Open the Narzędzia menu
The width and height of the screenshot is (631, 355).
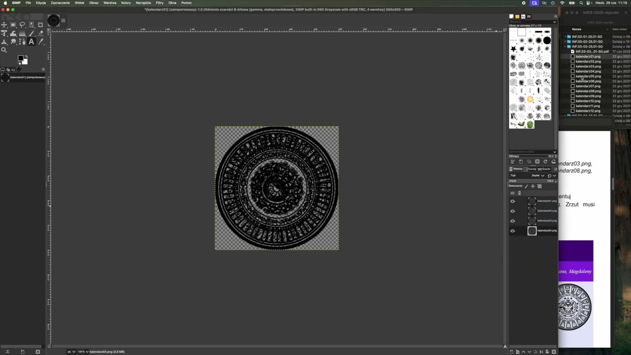pyautogui.click(x=143, y=2)
